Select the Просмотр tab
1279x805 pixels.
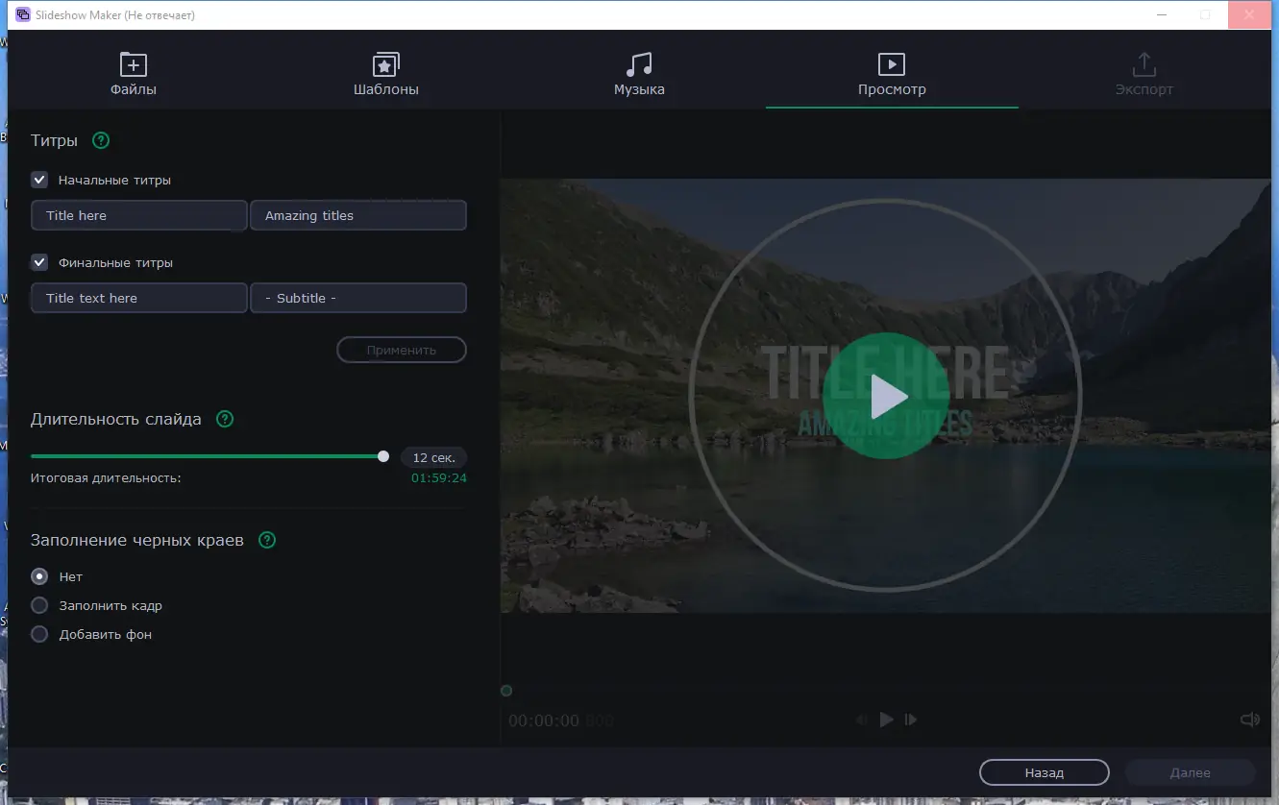[892, 75]
